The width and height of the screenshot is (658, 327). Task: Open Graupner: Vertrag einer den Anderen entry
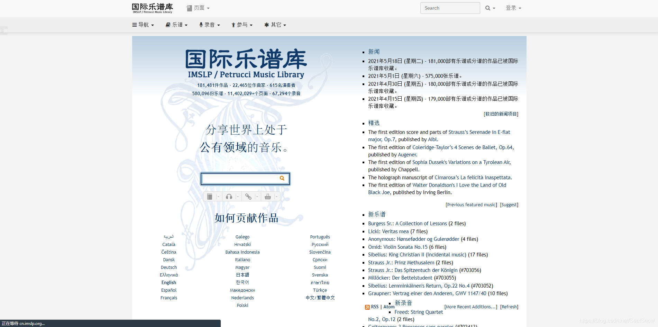point(427,293)
